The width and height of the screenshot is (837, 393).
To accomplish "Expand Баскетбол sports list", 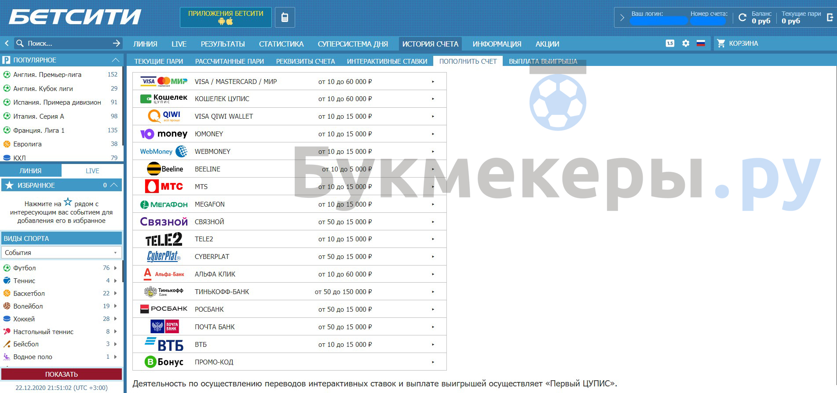I will (x=116, y=293).
